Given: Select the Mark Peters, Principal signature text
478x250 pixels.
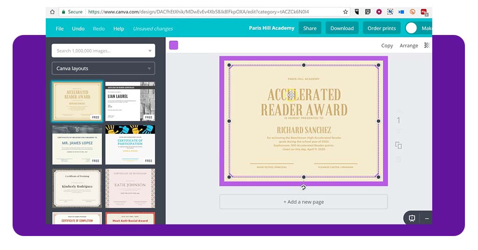Looking at the screenshot, I should pos(272,167).
